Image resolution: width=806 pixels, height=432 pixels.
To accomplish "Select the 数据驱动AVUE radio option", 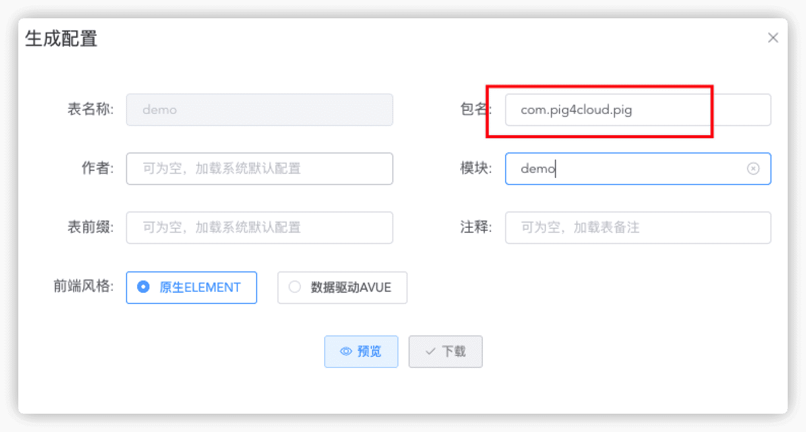I will pos(342,288).
